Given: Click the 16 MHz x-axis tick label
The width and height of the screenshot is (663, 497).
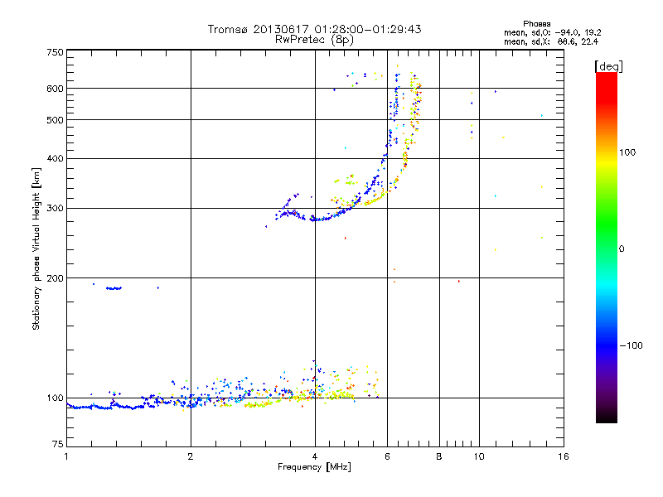Looking at the screenshot, I should (x=564, y=456).
